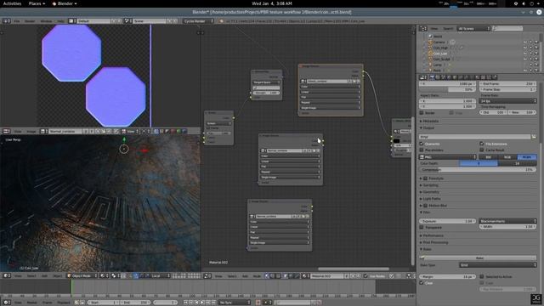Expand the Performance panel
Viewport: 544px width, 306px height.
point(432,235)
